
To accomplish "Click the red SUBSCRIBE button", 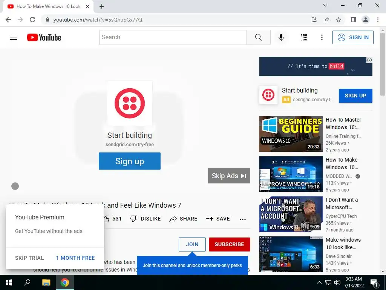I will [x=230, y=244].
